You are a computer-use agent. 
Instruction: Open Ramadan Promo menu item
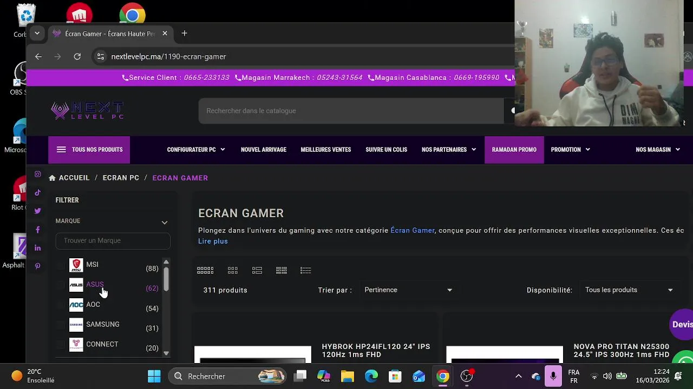click(514, 150)
